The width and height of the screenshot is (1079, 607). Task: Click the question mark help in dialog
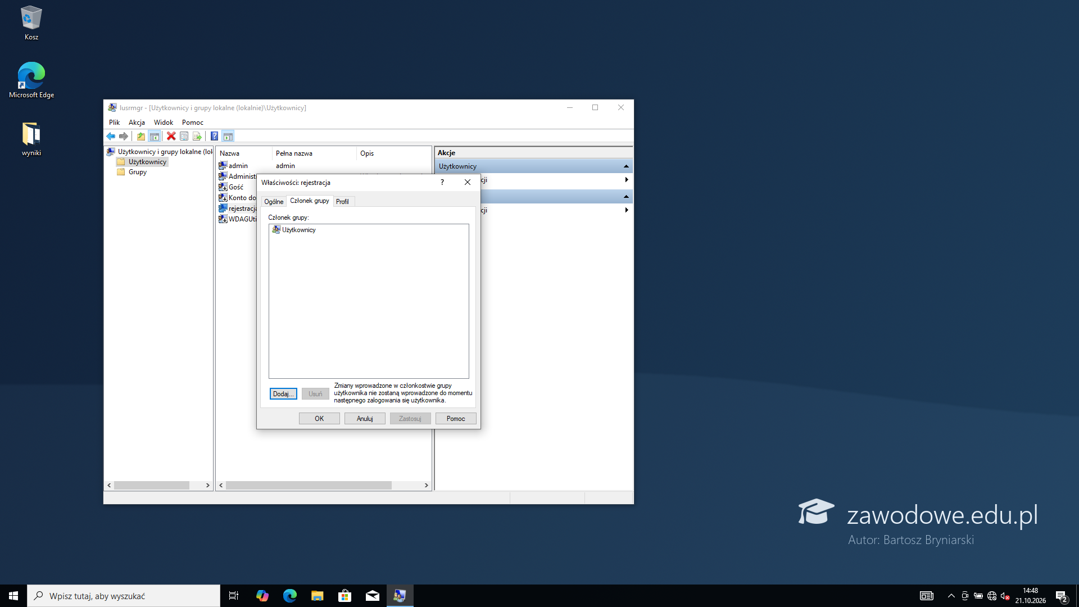tap(442, 182)
